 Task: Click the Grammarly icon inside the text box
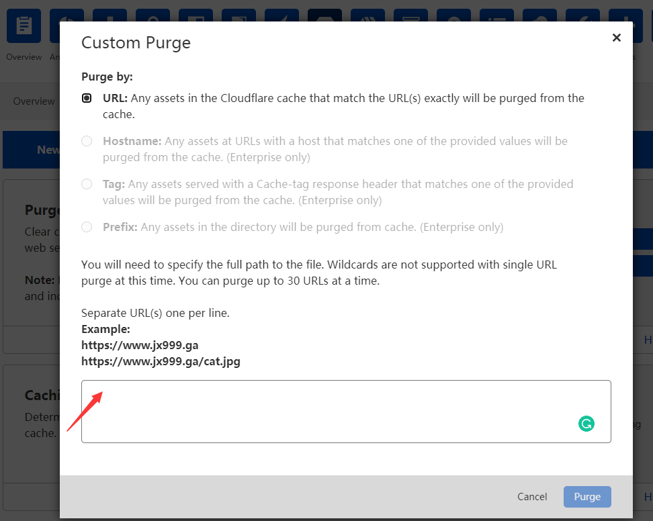point(586,424)
